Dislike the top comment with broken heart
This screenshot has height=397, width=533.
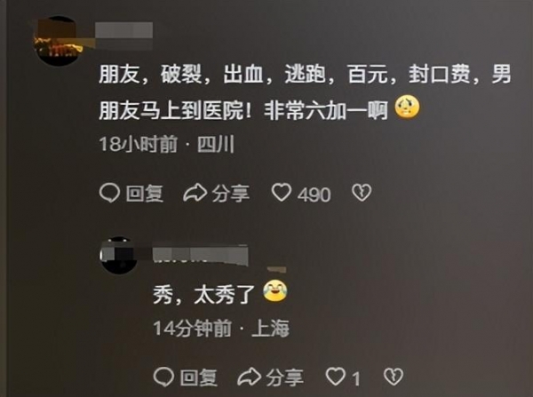coord(362,193)
